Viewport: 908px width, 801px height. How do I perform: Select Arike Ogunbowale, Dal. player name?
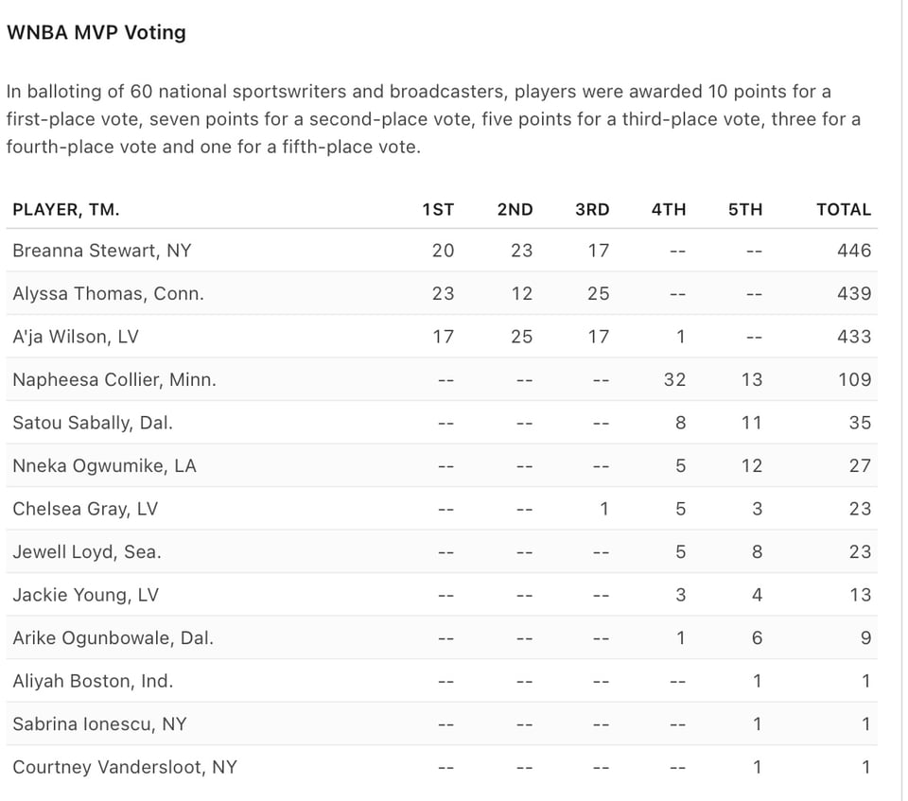pyautogui.click(x=113, y=638)
